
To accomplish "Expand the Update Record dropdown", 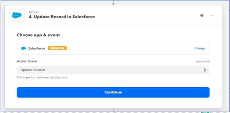I will pos(113,70).
